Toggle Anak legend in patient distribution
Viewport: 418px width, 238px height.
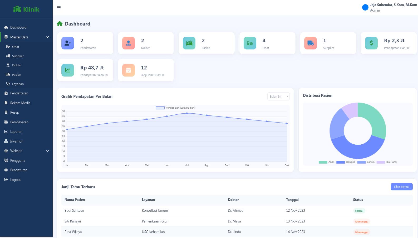[327, 162]
